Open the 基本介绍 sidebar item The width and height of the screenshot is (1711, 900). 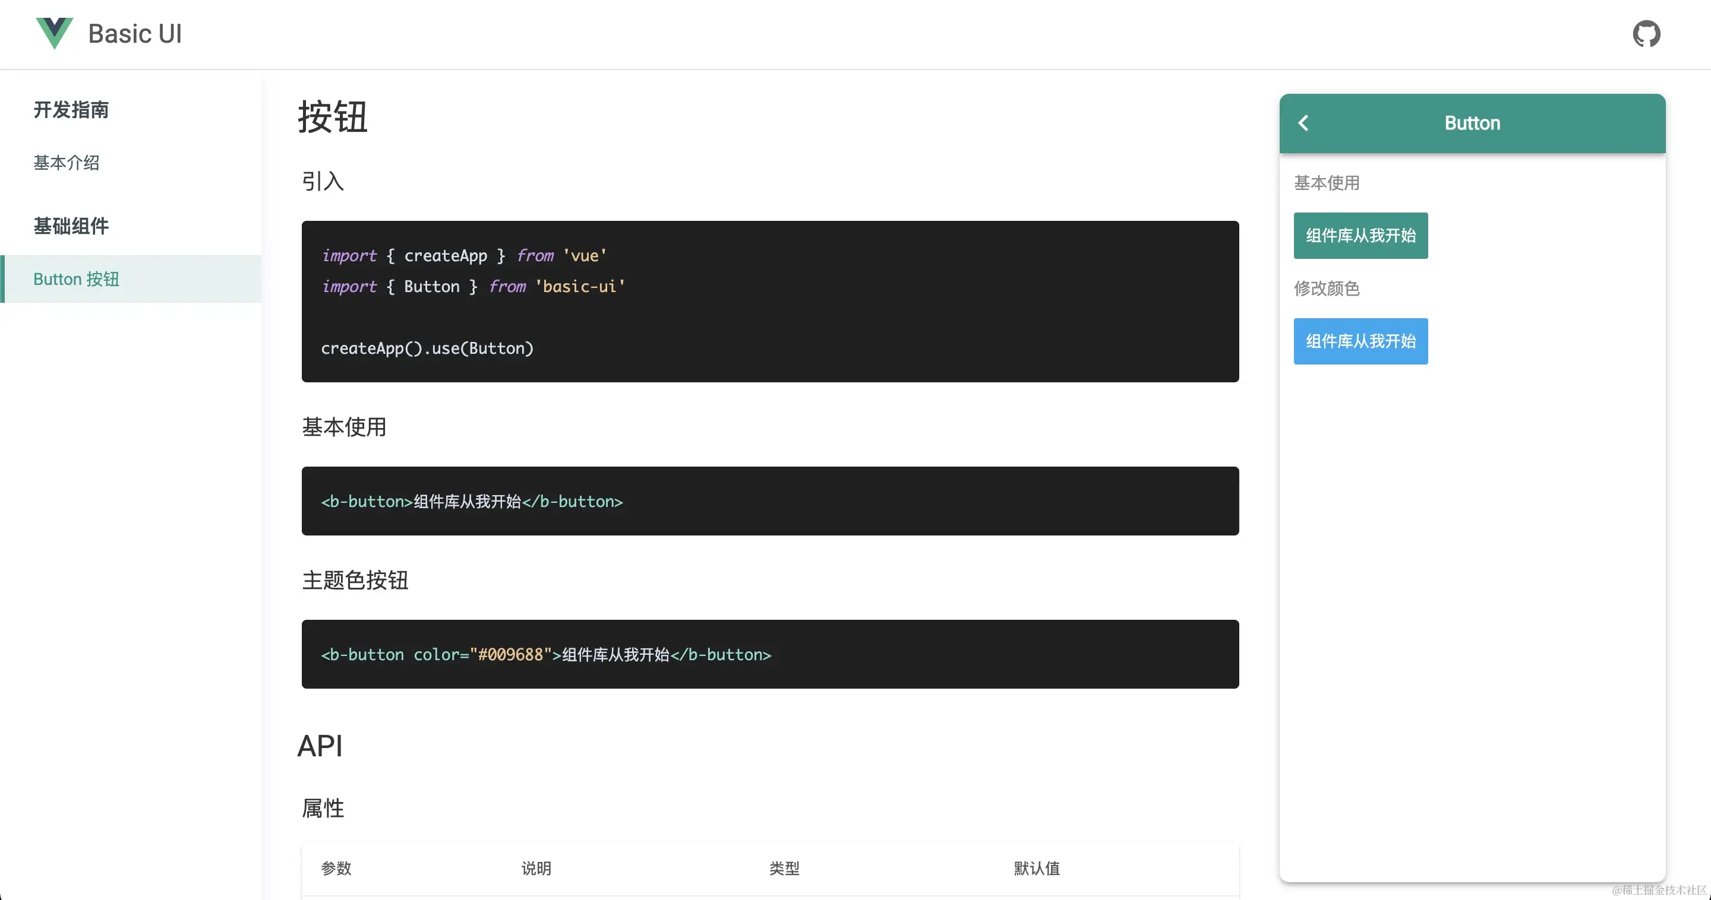pos(67,163)
